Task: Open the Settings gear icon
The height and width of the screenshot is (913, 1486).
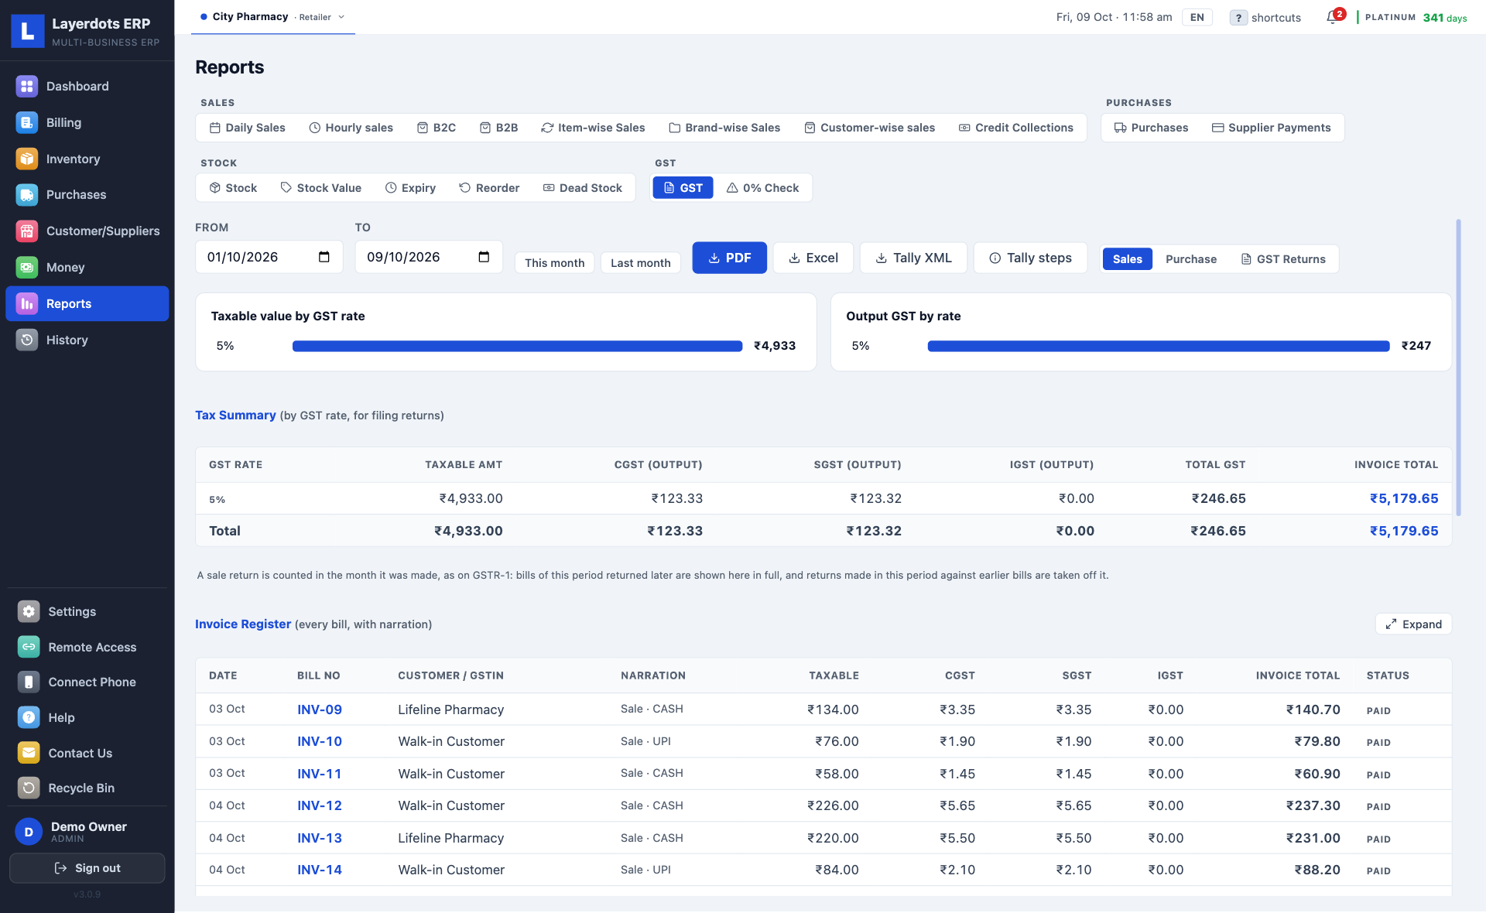Action: [x=29, y=611]
